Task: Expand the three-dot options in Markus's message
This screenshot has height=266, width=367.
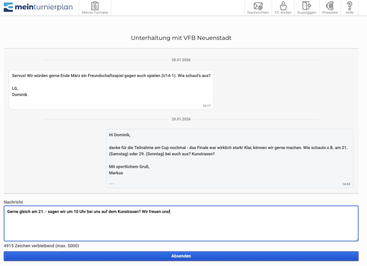Action: click(112, 183)
